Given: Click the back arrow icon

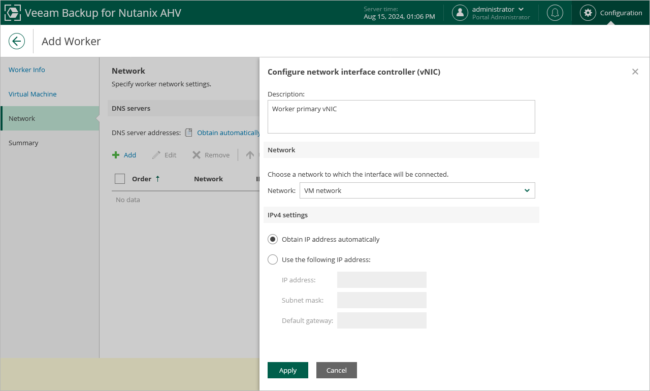Looking at the screenshot, I should point(17,41).
